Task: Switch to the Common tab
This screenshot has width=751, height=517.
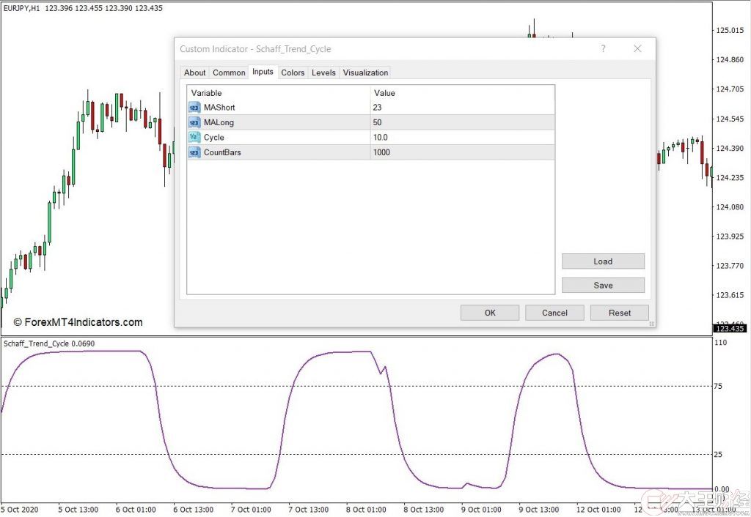Action: tap(229, 72)
